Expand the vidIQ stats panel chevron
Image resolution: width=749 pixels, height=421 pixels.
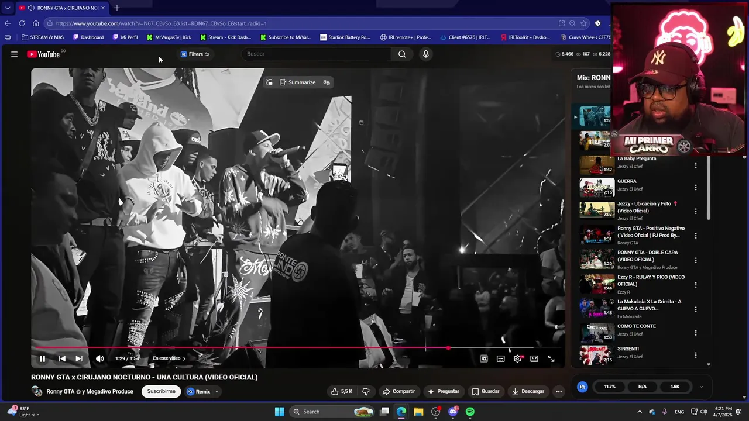[x=701, y=387]
